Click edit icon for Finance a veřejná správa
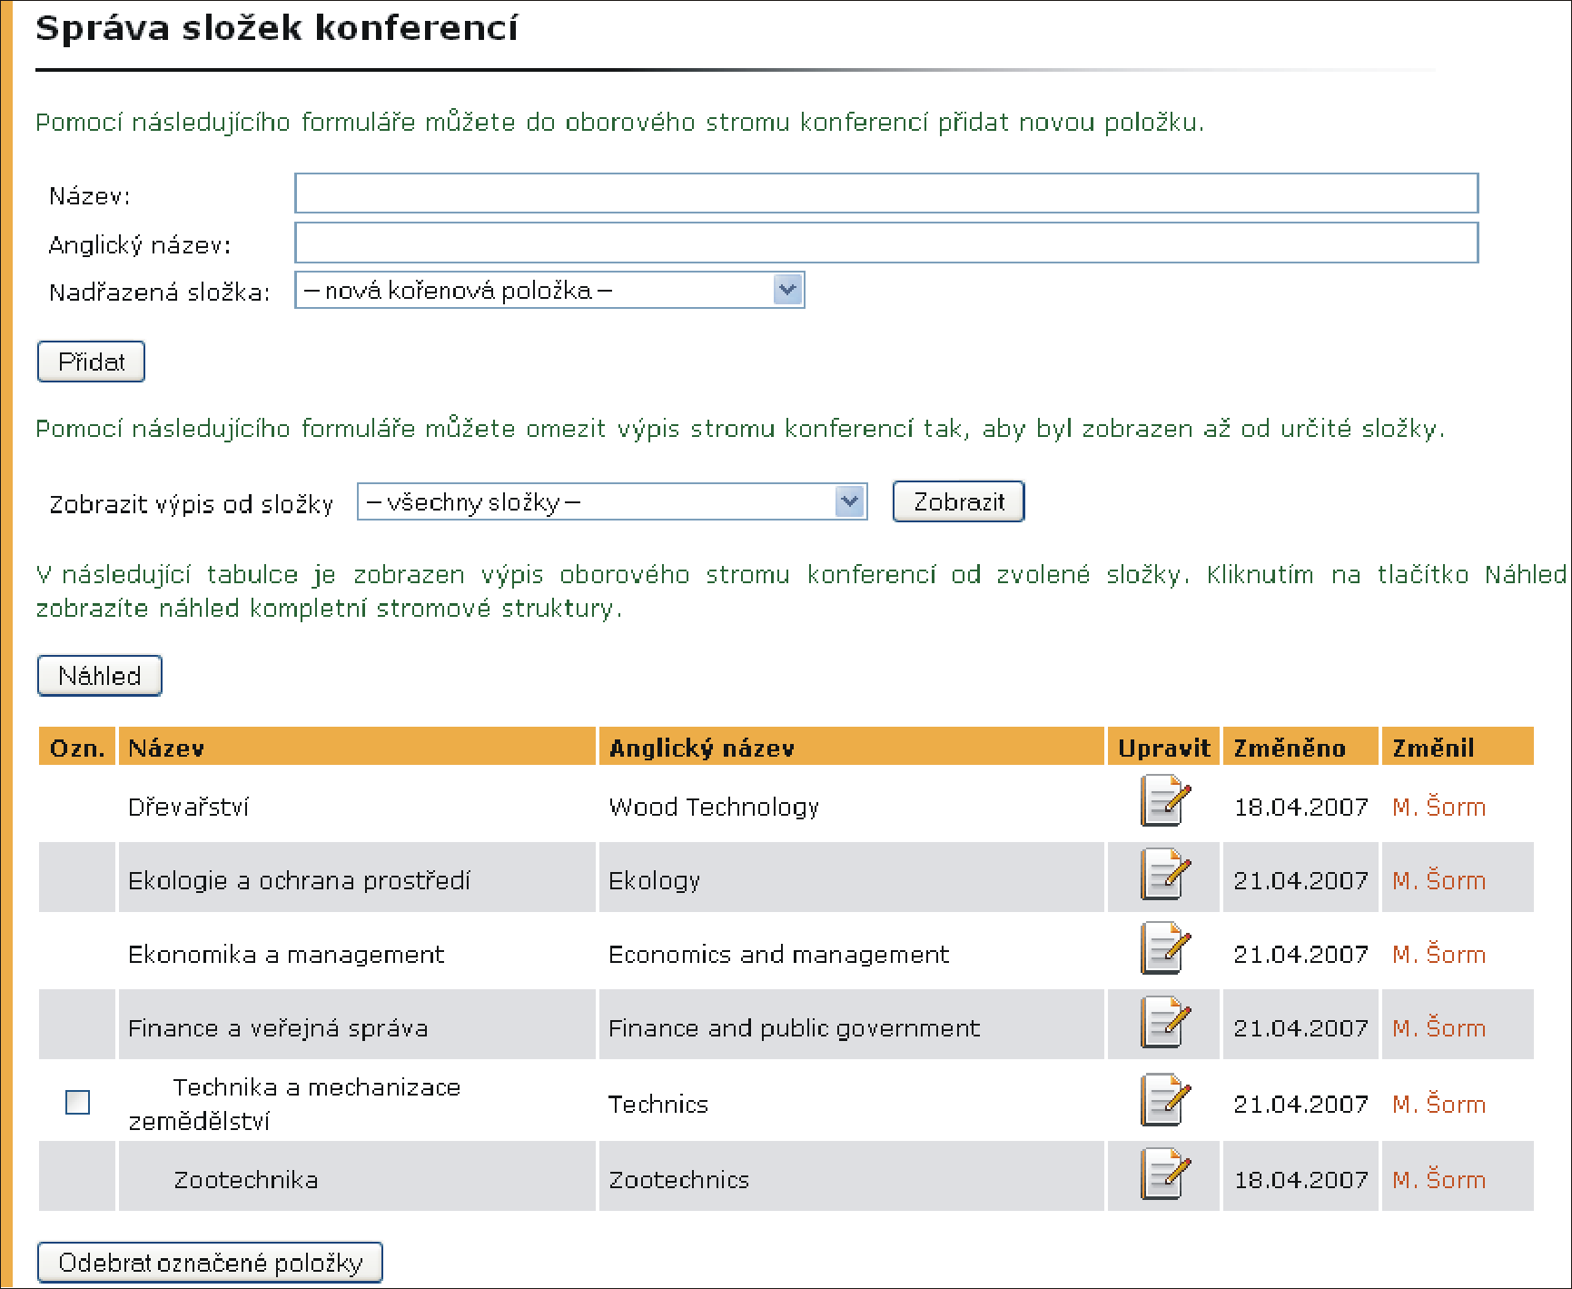This screenshot has width=1572, height=1289. coord(1164,1022)
